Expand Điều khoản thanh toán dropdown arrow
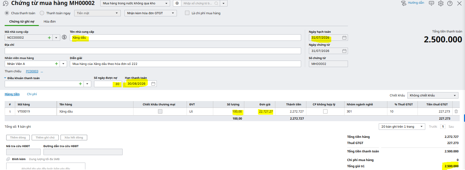465x170 pixels. [x=88, y=84]
